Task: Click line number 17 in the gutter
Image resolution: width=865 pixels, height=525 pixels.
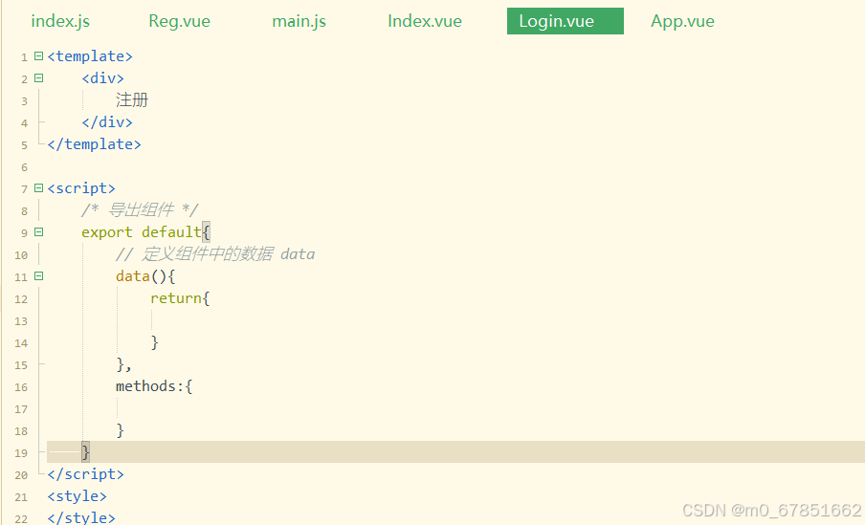Action: 21,409
